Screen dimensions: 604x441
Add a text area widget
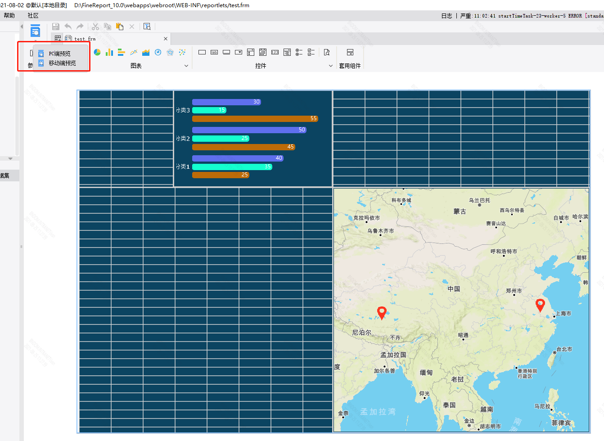click(x=287, y=52)
